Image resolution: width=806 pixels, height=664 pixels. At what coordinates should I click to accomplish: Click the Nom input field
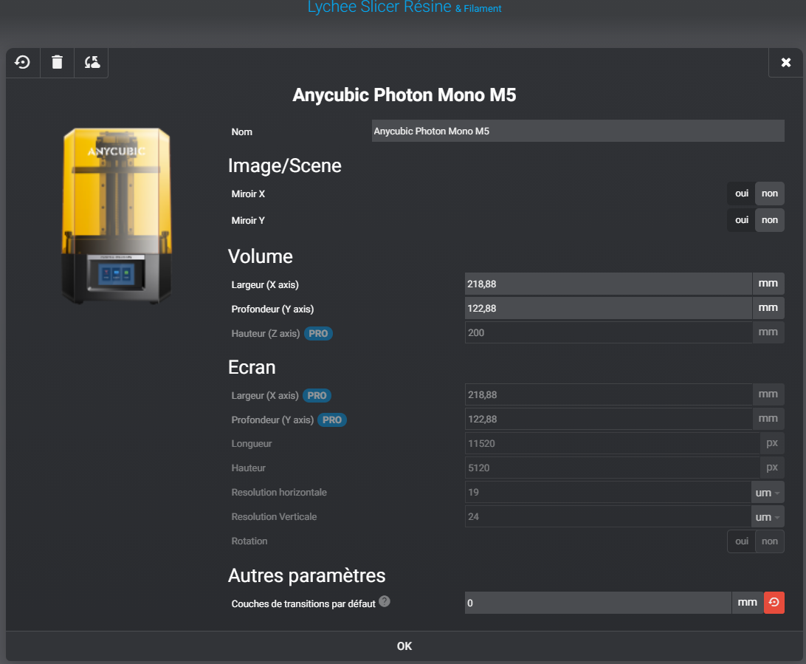tap(578, 131)
